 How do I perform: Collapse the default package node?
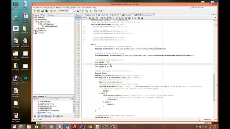[38, 24]
